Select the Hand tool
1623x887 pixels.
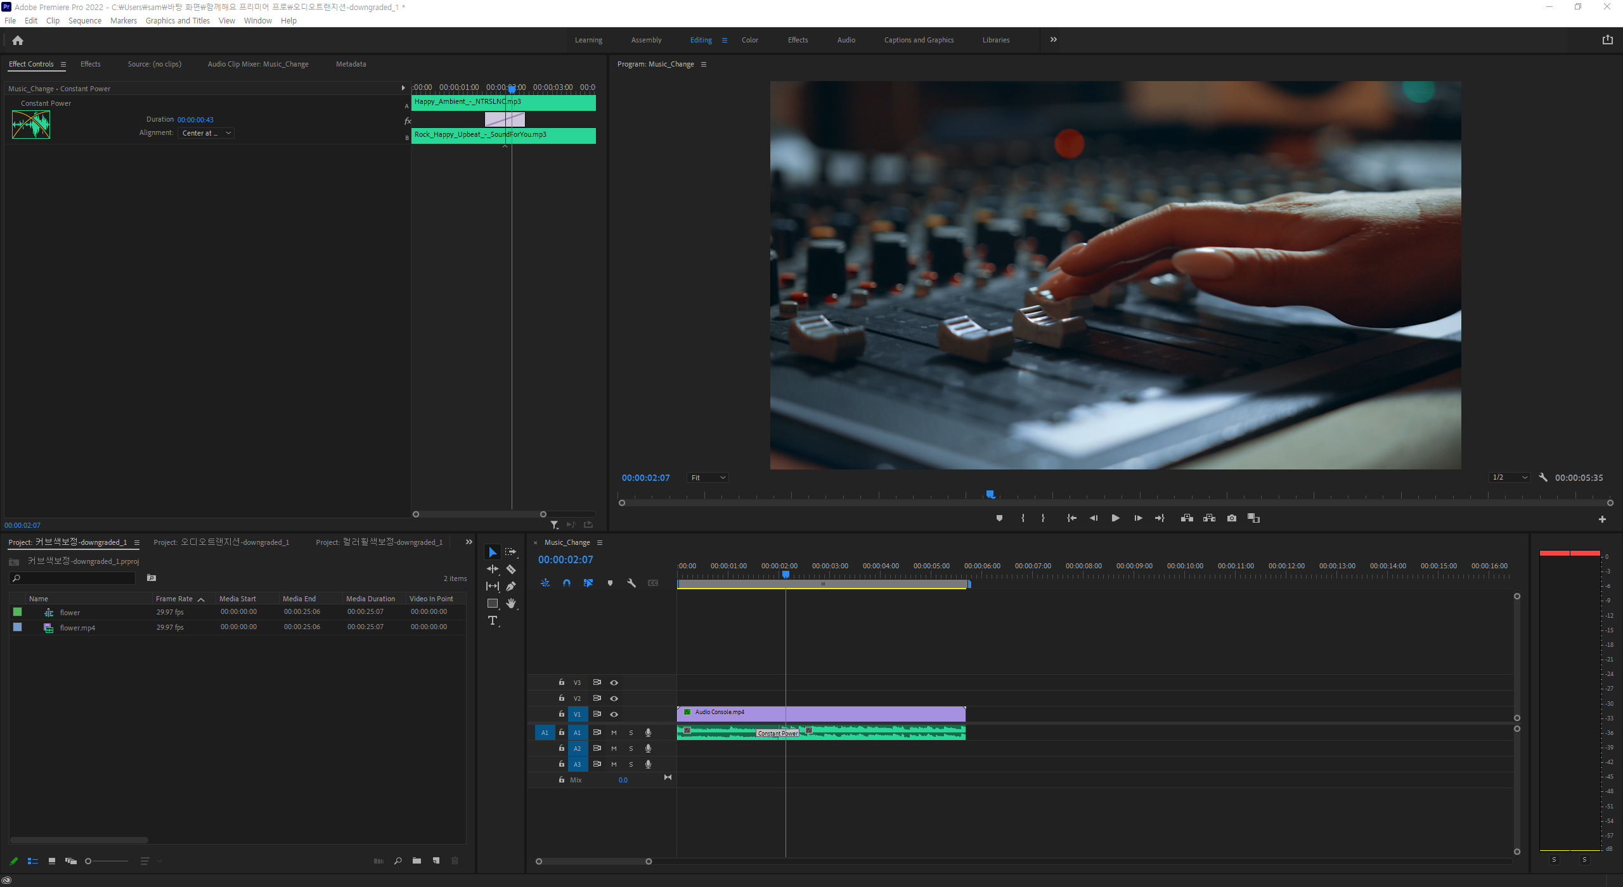(x=511, y=603)
